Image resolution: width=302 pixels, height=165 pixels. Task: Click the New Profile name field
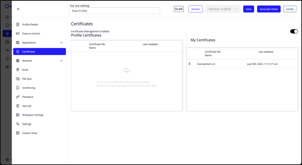coord(114,11)
